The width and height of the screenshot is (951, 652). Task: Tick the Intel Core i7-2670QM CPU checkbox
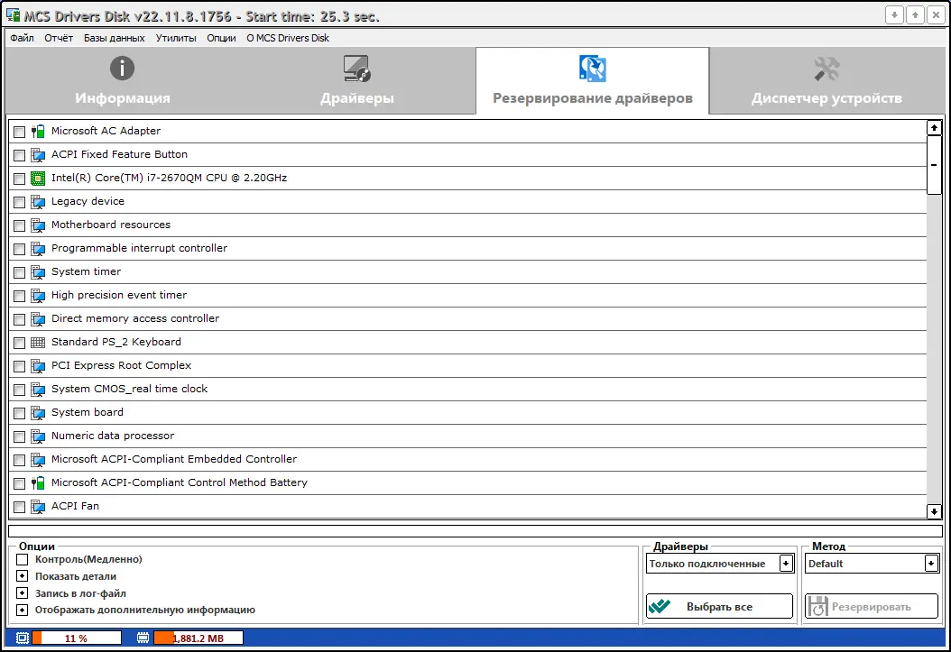tap(20, 179)
